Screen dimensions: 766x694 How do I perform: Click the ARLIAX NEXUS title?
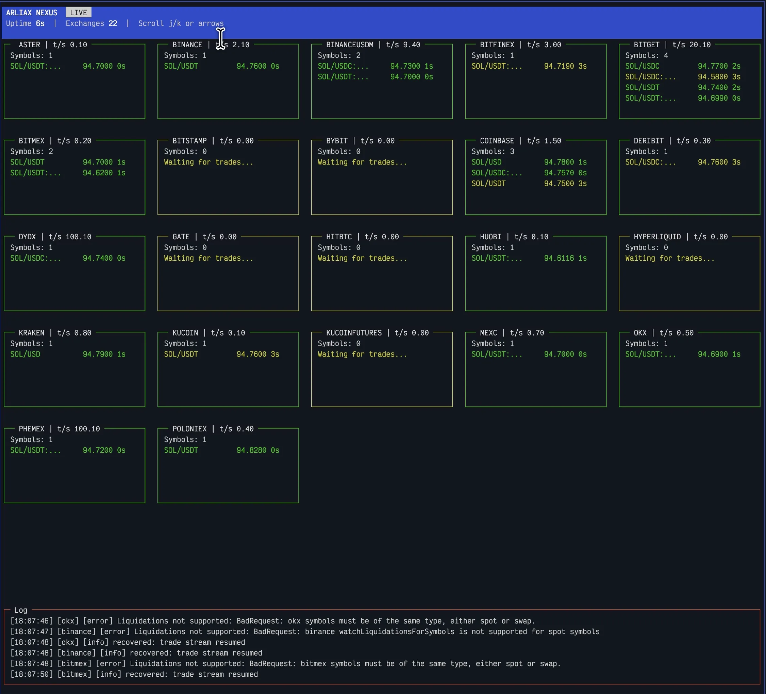tap(32, 13)
